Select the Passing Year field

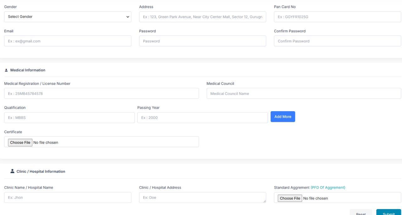click(203, 118)
